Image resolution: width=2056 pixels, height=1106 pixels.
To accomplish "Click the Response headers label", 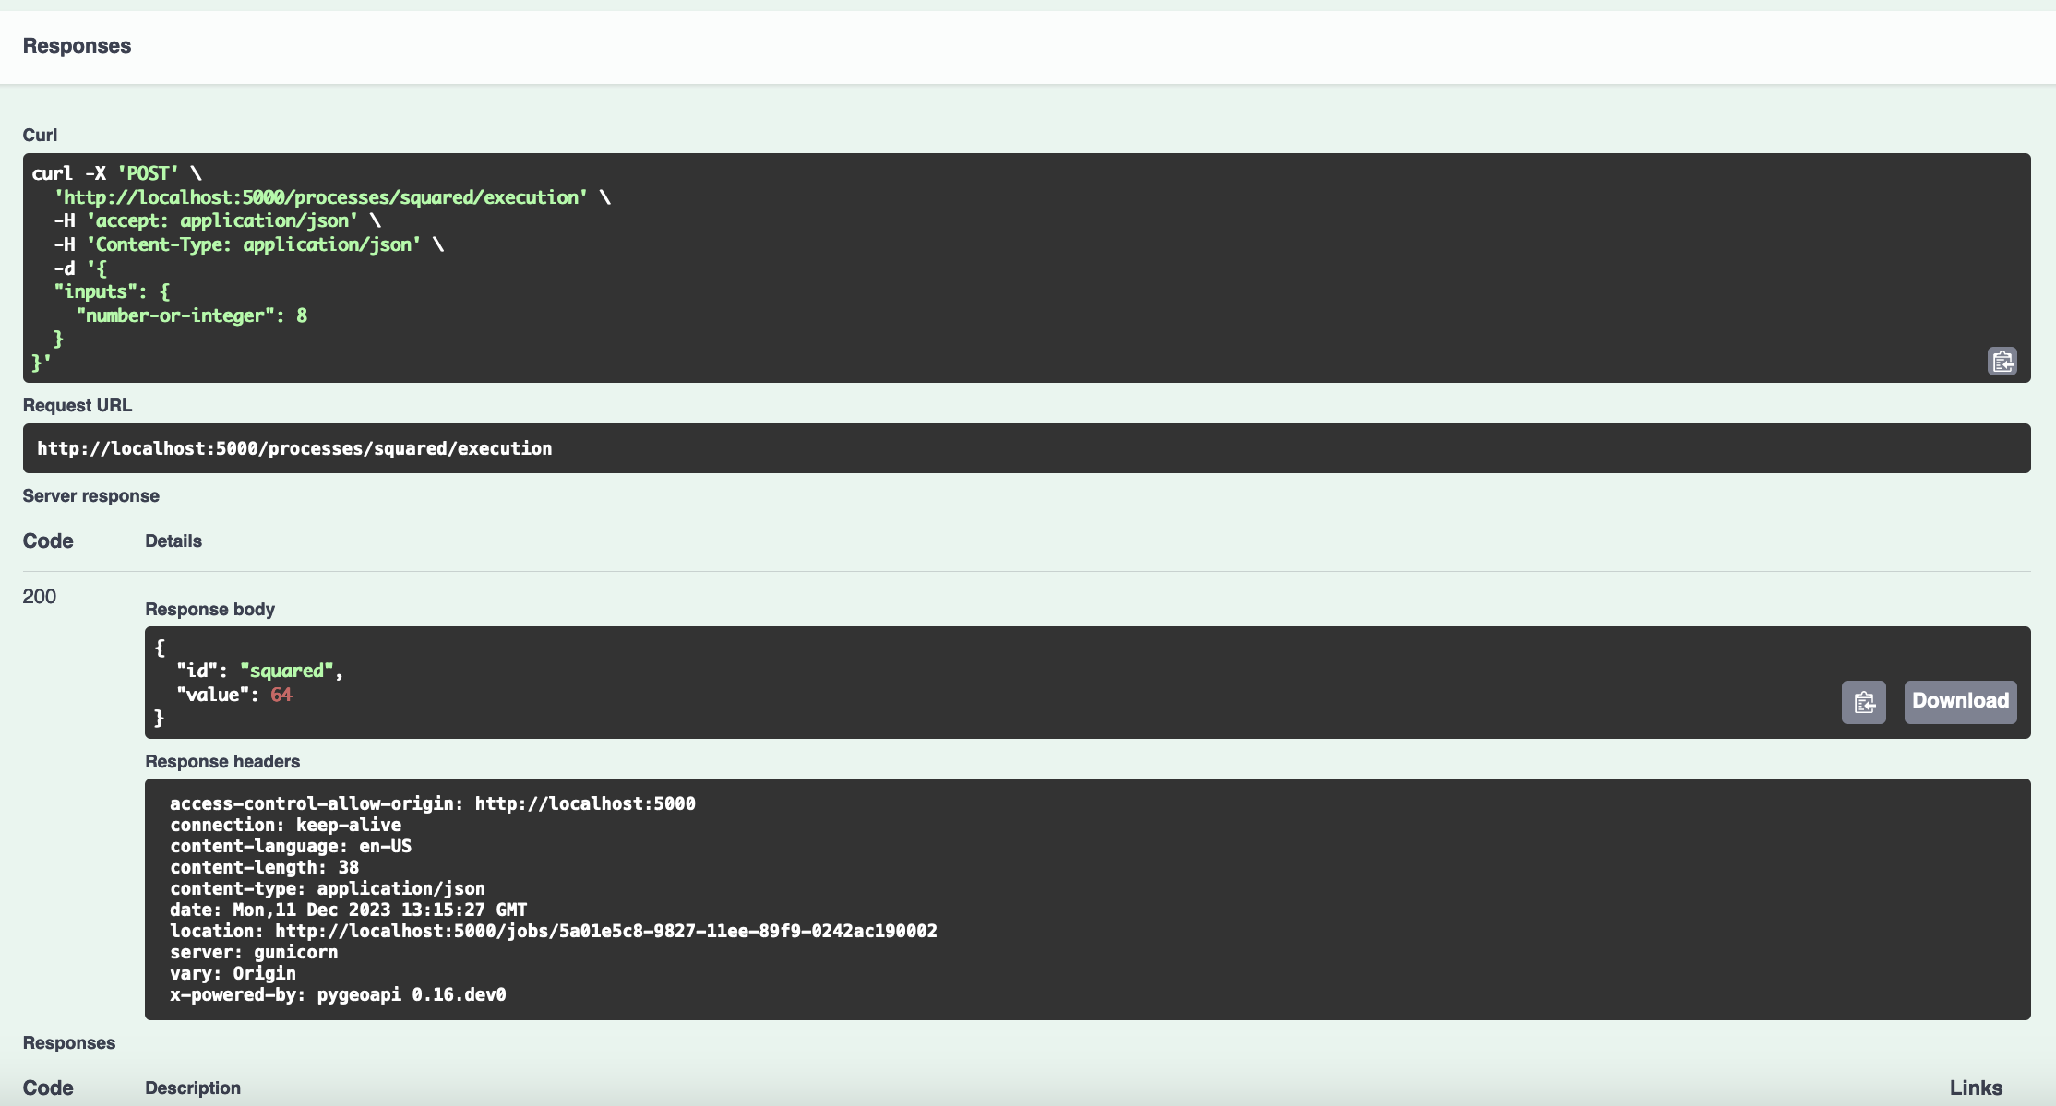I will pos(222,762).
